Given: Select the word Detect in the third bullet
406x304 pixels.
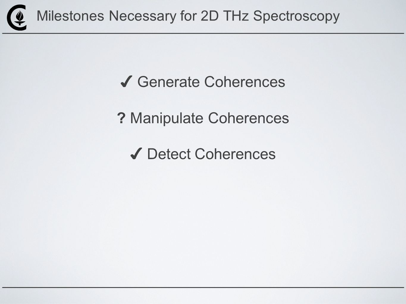Looking at the screenshot, I should [x=169, y=154].
